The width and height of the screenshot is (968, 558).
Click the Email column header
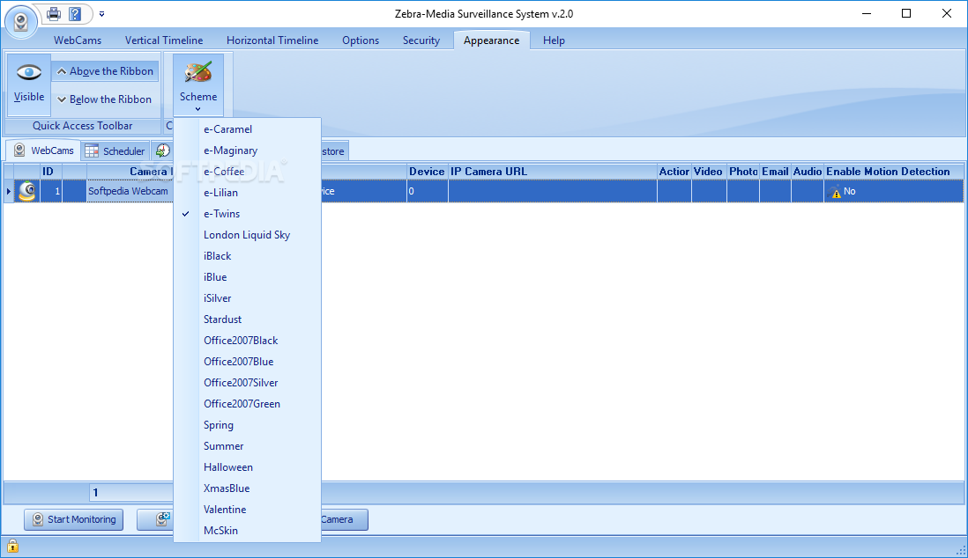coord(775,172)
